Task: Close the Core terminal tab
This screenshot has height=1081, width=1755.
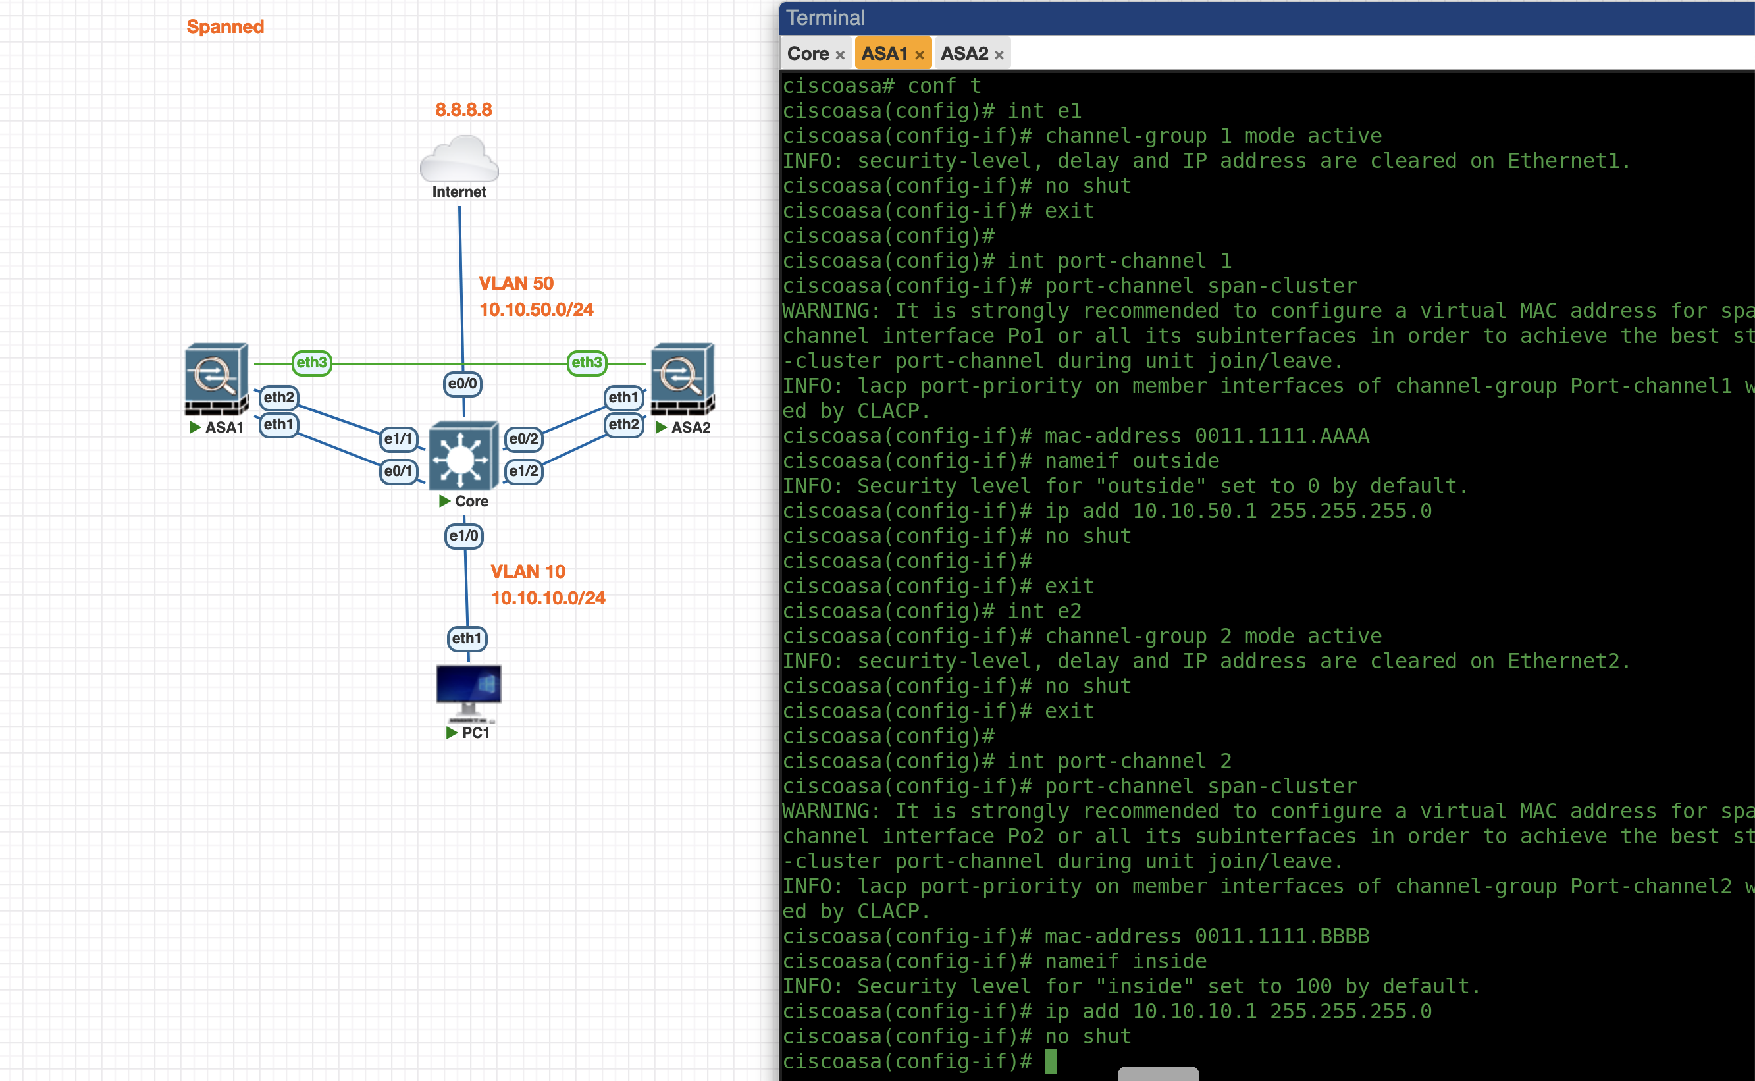Action: pyautogui.click(x=840, y=55)
